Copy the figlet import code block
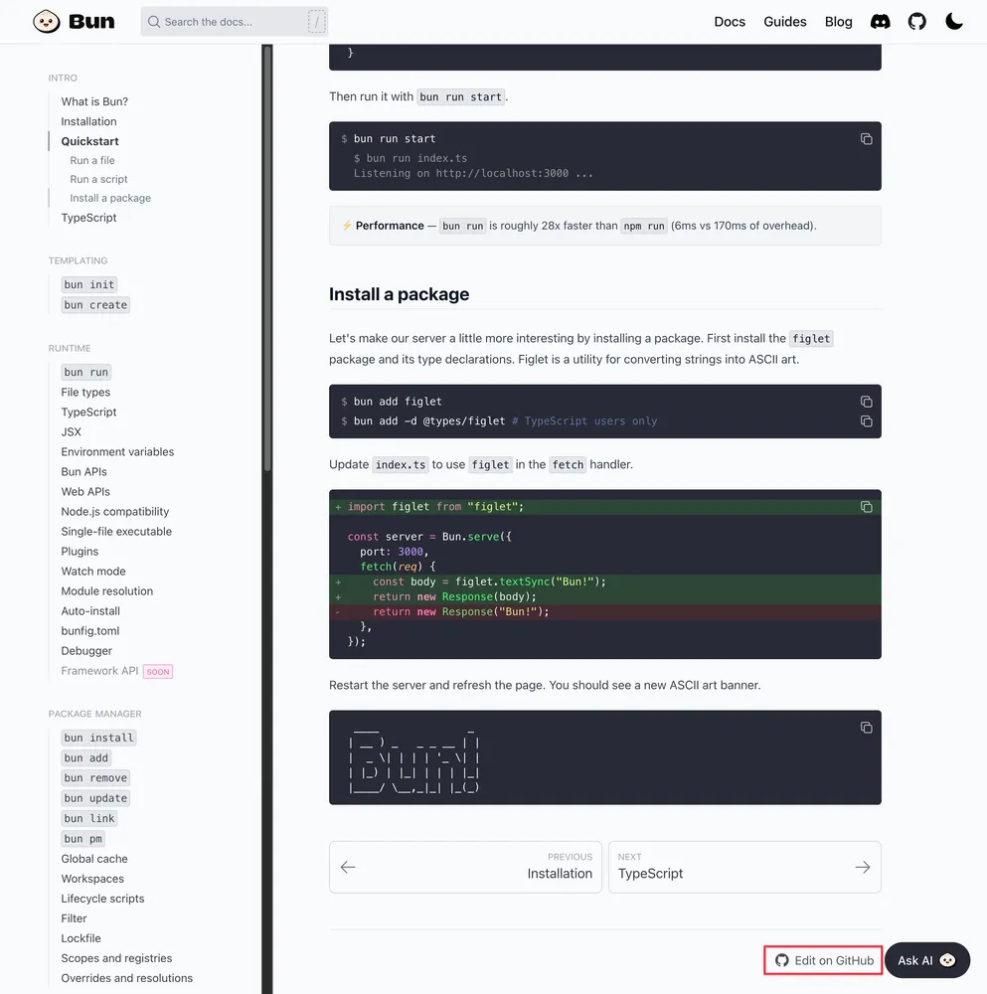 [x=866, y=507]
